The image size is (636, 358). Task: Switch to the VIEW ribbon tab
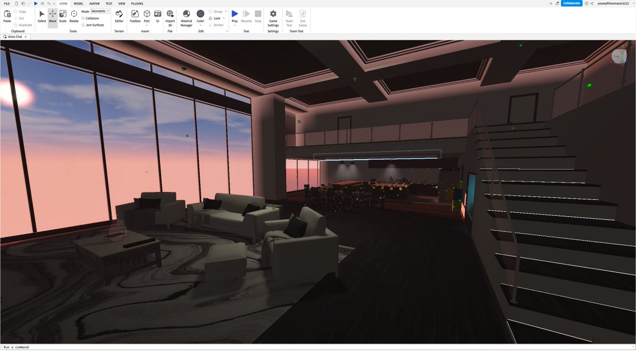(122, 4)
